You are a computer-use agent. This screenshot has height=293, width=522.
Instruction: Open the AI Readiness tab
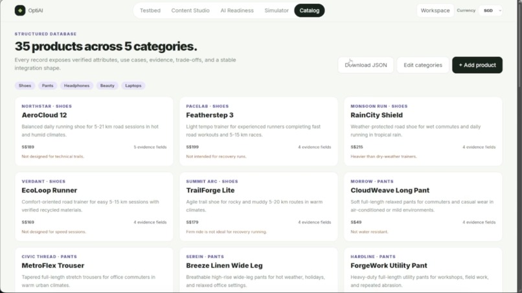pyautogui.click(x=237, y=10)
